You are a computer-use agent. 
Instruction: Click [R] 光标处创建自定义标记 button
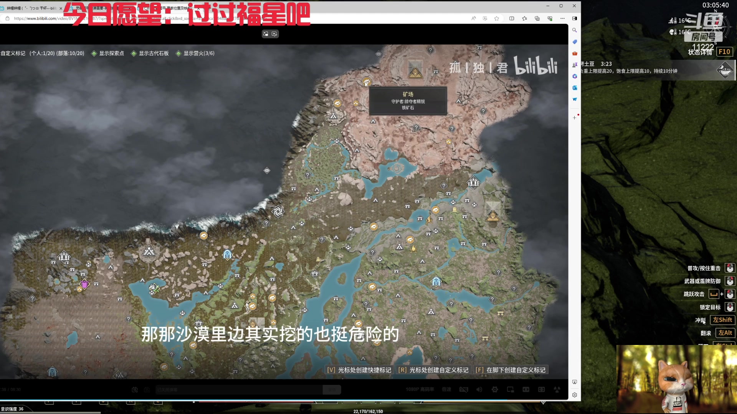[433, 370]
